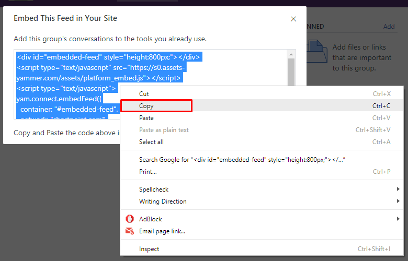This screenshot has height=261, width=408.
Task: Click the files folder icon in pinned section
Action: [x=316, y=51]
